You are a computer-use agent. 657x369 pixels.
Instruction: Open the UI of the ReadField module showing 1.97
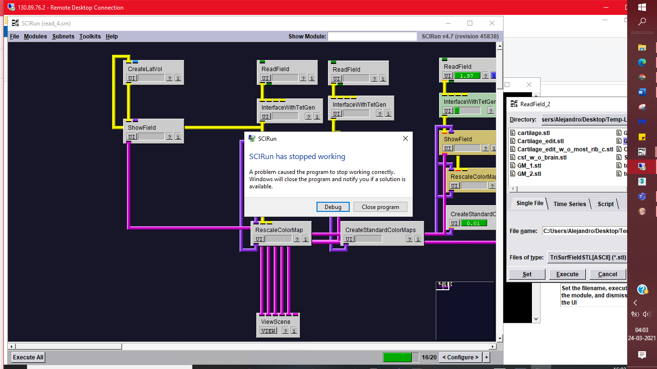click(x=447, y=75)
